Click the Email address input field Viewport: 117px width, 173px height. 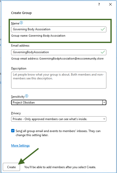coord(59,52)
